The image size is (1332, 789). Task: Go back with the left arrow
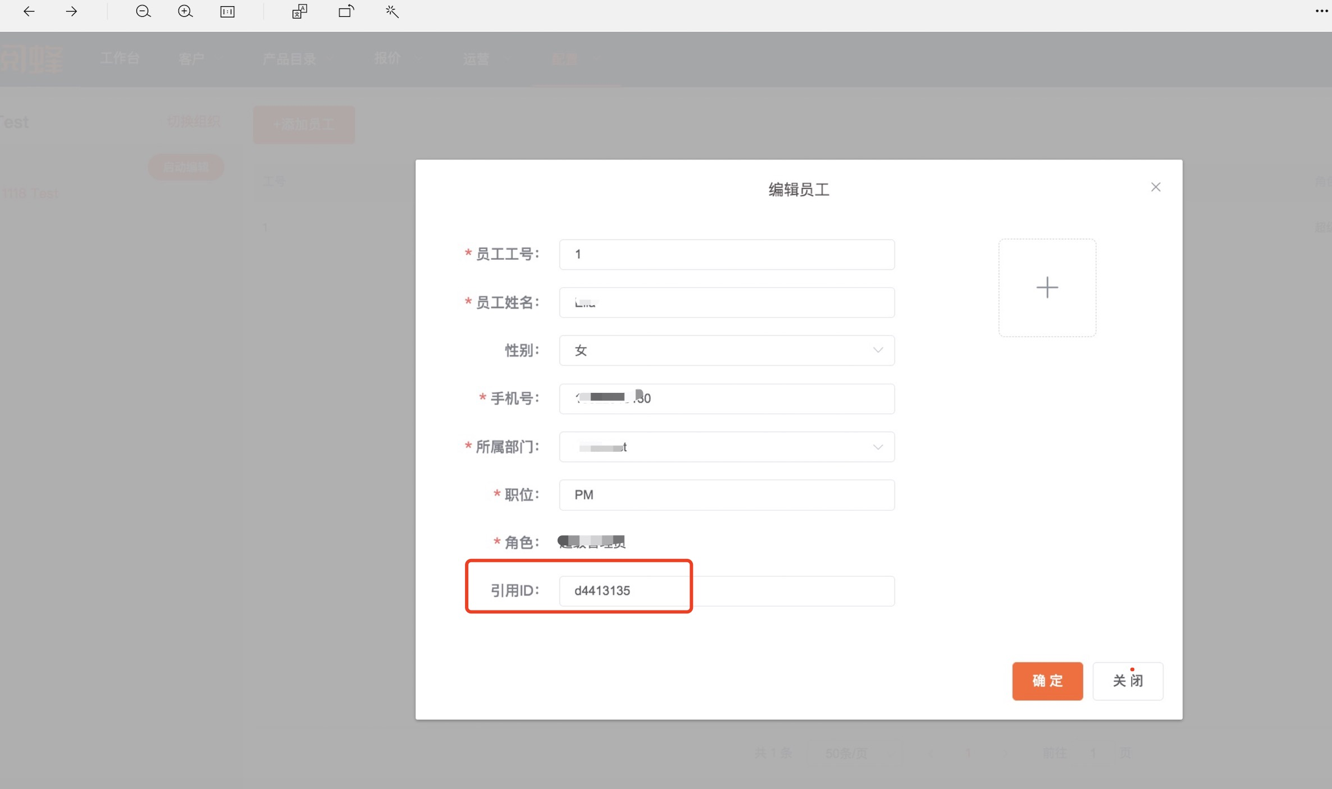click(x=29, y=11)
